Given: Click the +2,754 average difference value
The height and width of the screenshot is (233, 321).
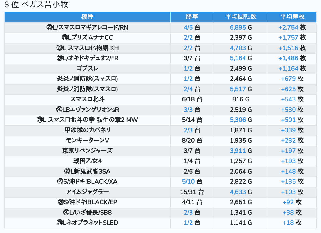Looking at the screenshot, I should (x=288, y=27).
